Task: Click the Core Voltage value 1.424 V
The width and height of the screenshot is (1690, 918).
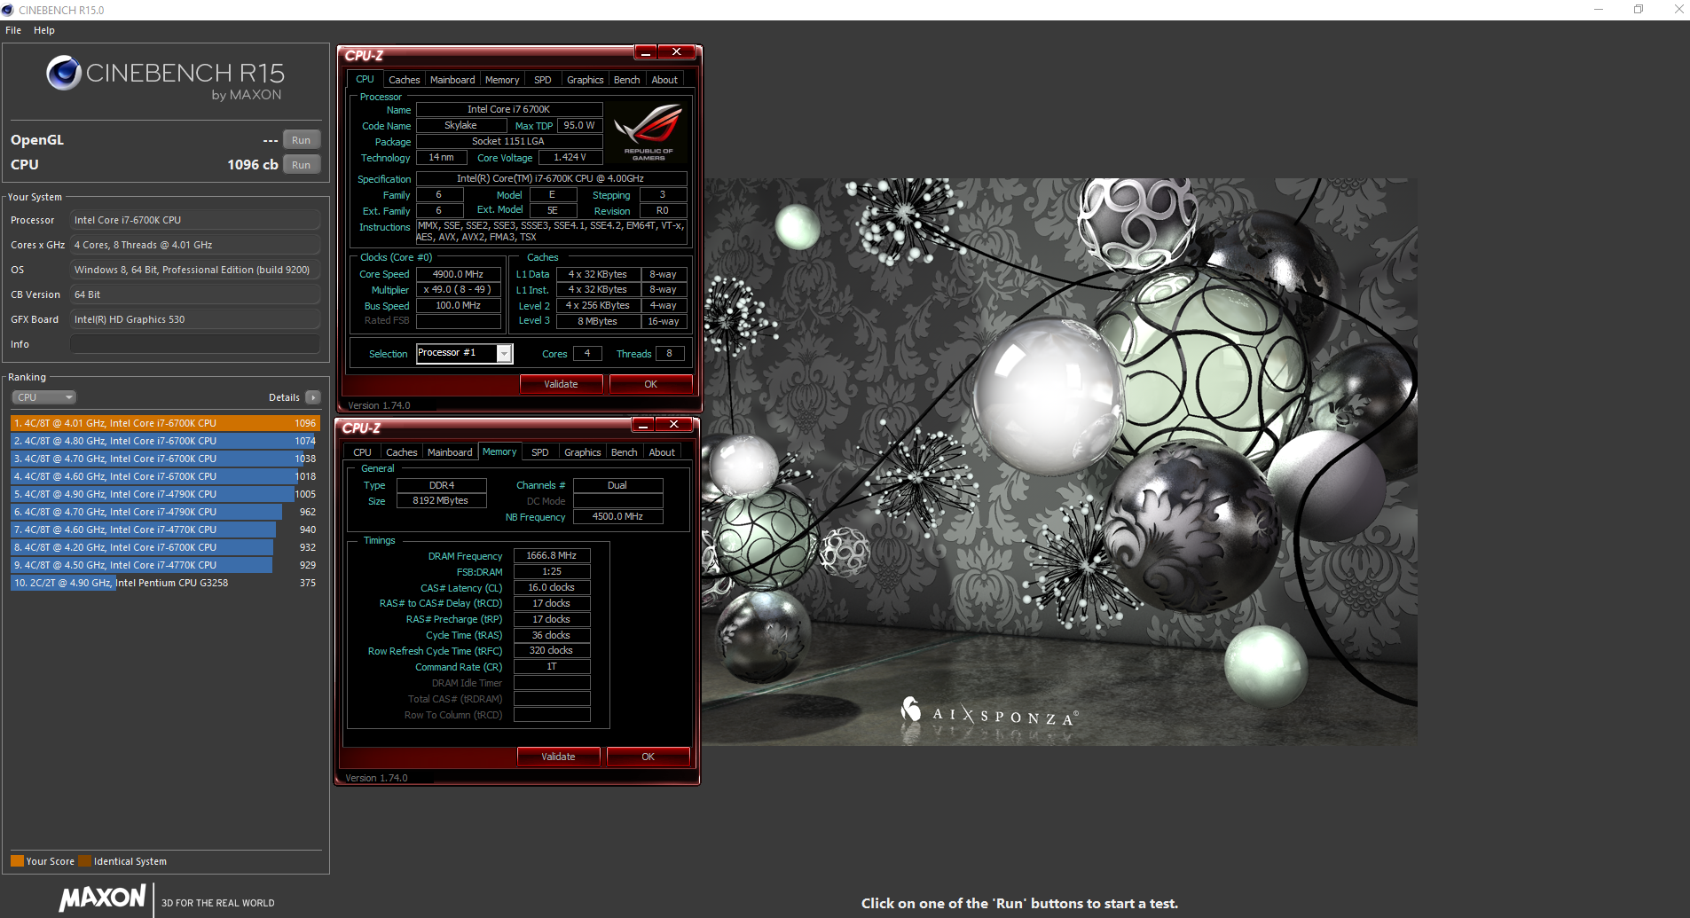Action: coord(570,158)
